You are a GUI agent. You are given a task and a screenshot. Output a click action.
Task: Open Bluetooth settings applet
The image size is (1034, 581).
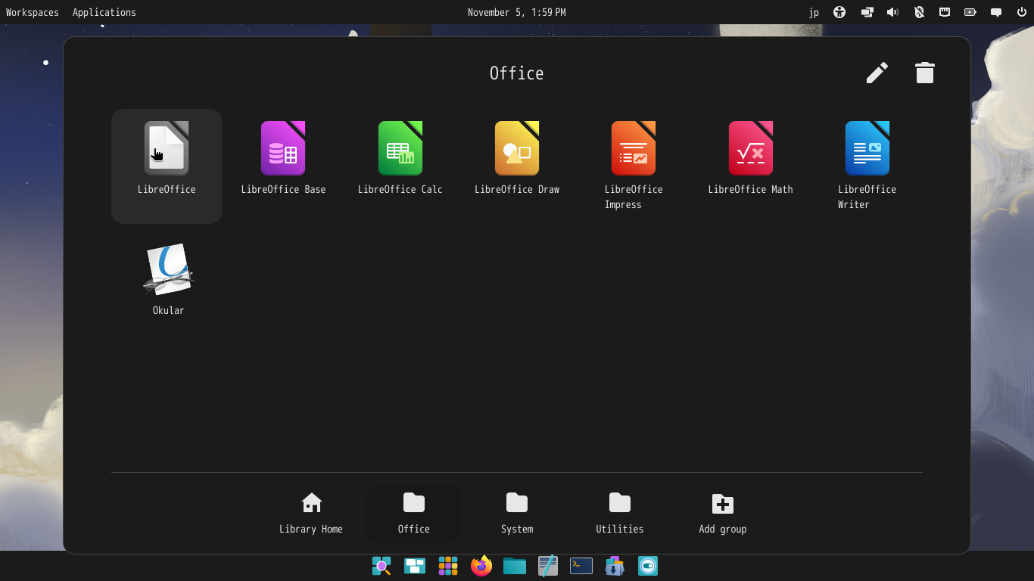pyautogui.click(x=919, y=12)
